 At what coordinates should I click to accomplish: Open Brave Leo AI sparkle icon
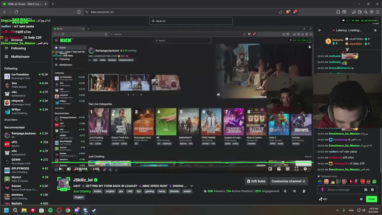pyautogui.click(x=366, y=12)
